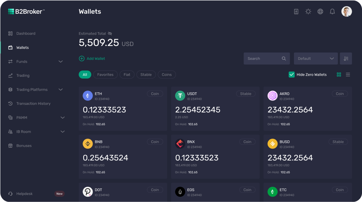
Task: Click the Wallets sidebar icon
Action: pyautogui.click(x=10, y=47)
